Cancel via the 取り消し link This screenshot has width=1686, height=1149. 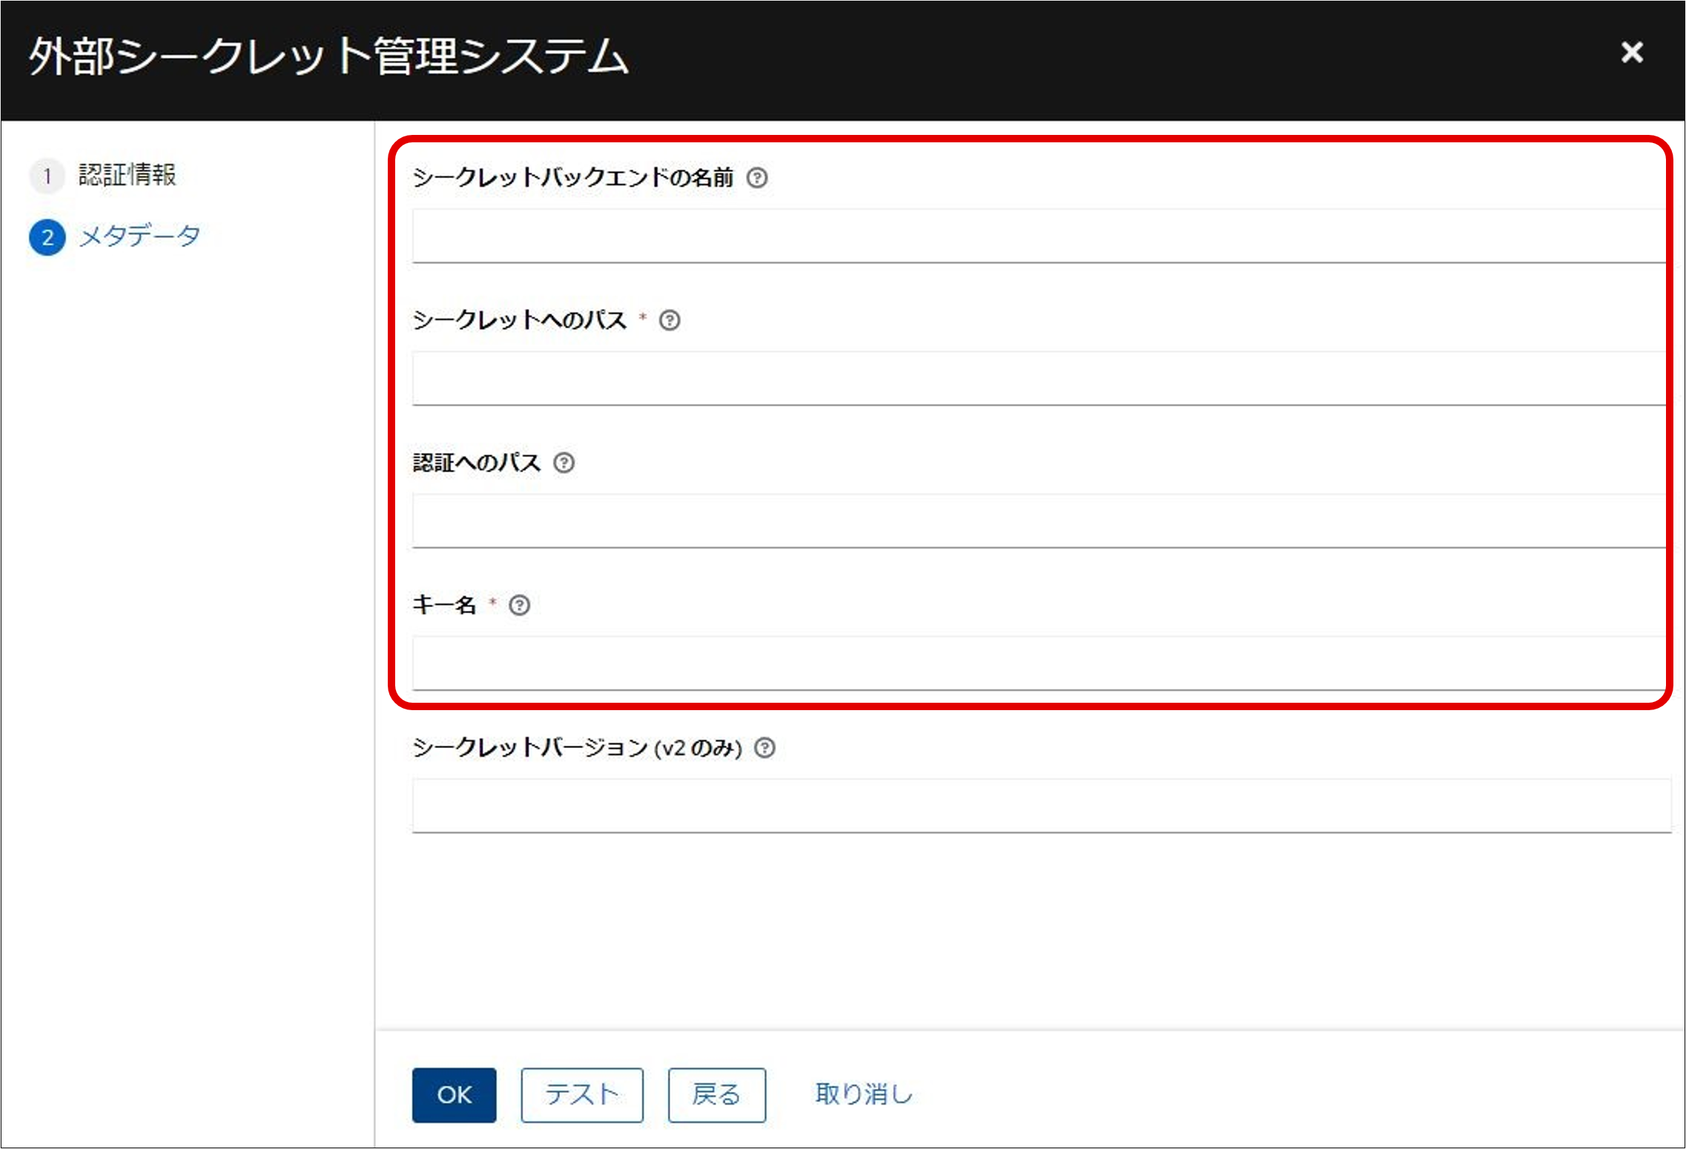point(862,1094)
